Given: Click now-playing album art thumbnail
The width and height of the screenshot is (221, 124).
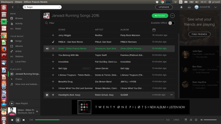Looking at the screenshot, I should pyautogui.click(x=12, y=111).
